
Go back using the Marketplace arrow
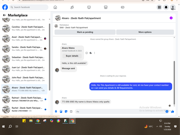point(4,15)
